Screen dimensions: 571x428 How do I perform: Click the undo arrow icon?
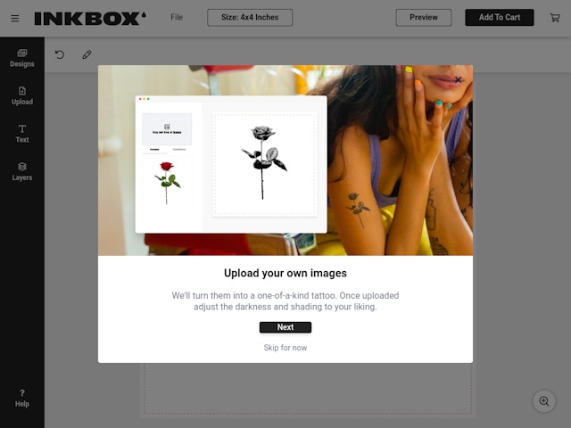pos(60,54)
